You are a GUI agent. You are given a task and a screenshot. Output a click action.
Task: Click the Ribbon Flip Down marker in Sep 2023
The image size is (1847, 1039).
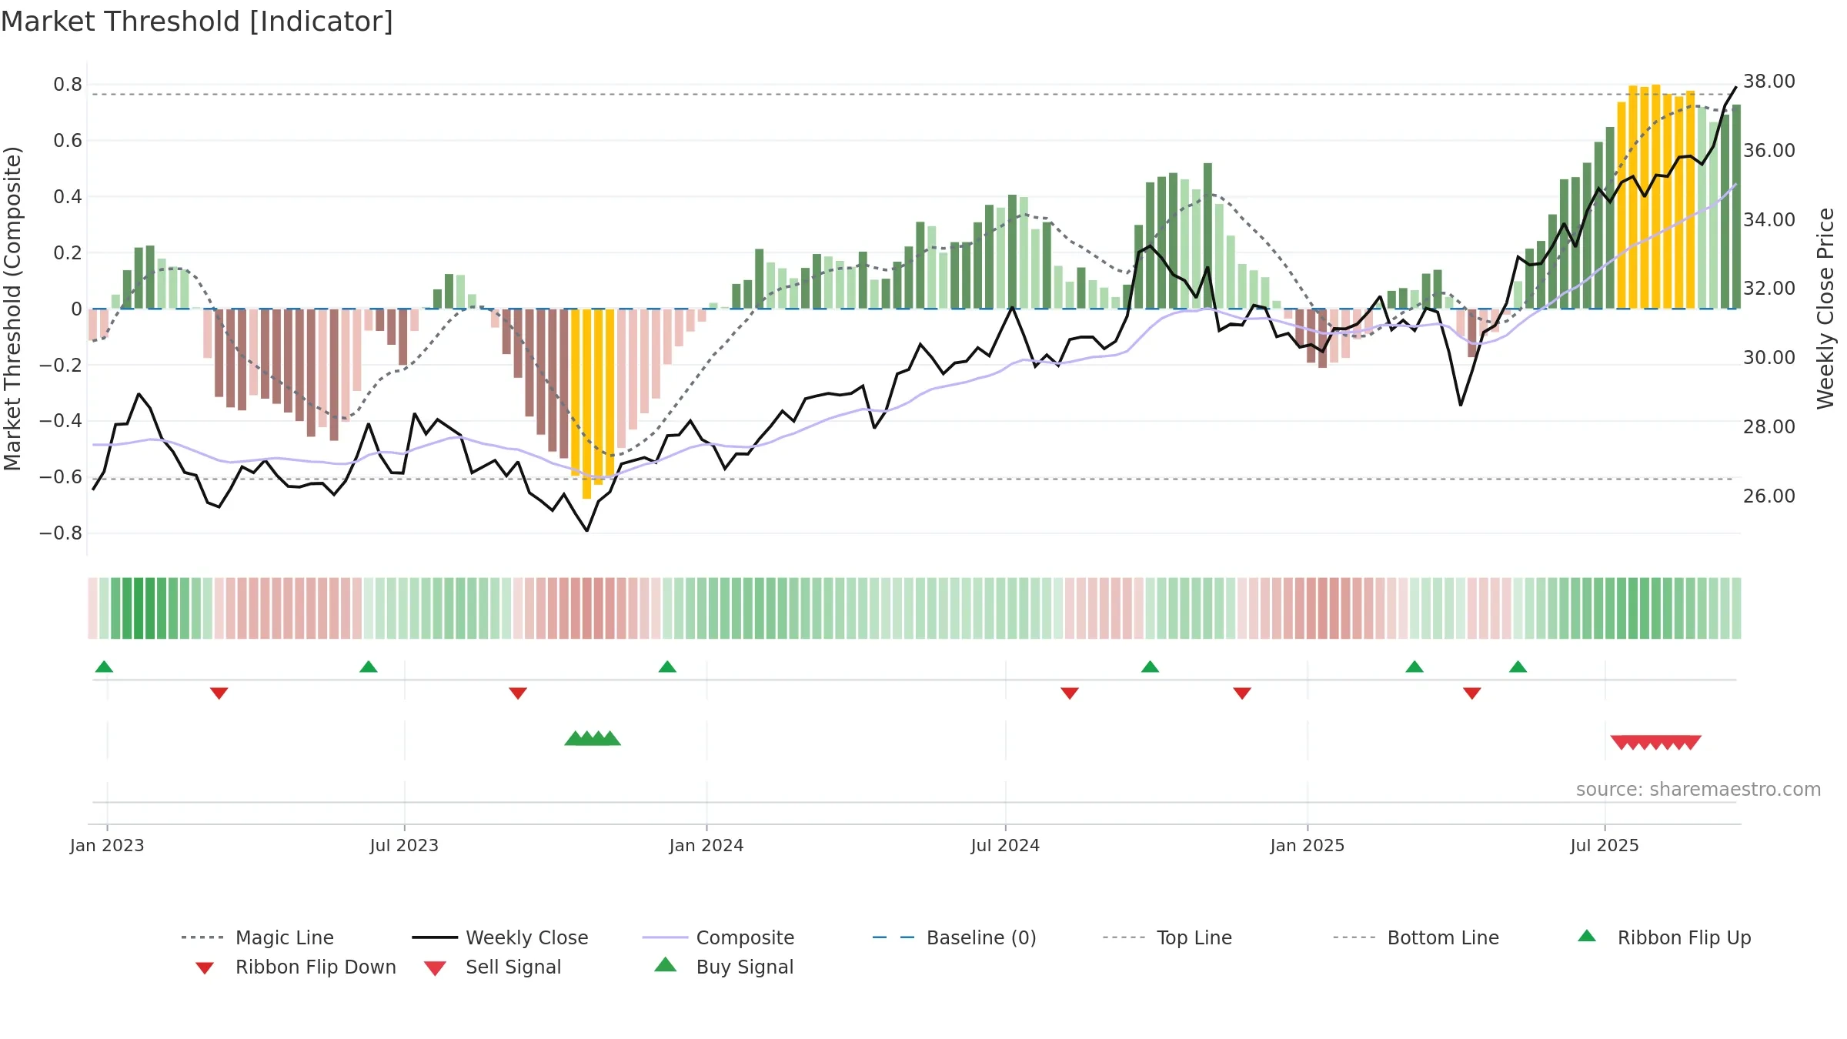tap(518, 693)
